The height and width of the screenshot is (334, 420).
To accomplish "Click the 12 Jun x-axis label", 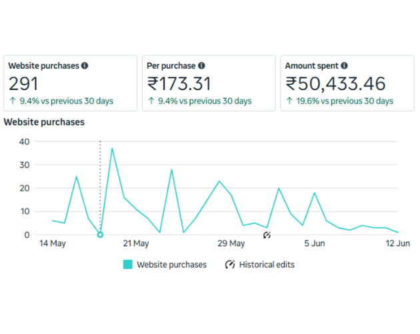I will pos(397,244).
